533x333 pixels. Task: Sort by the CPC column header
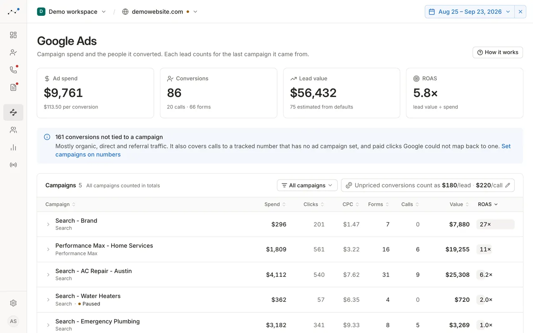click(351, 204)
